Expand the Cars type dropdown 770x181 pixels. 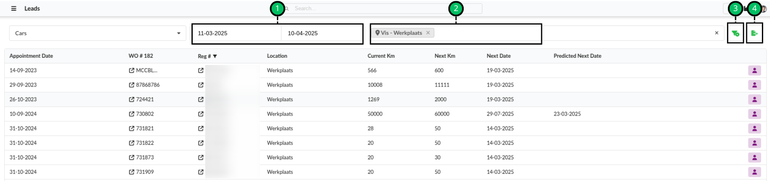click(179, 33)
